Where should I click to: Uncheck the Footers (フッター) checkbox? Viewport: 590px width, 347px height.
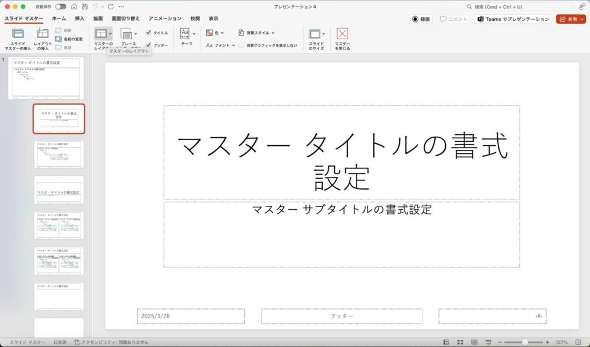tap(148, 45)
